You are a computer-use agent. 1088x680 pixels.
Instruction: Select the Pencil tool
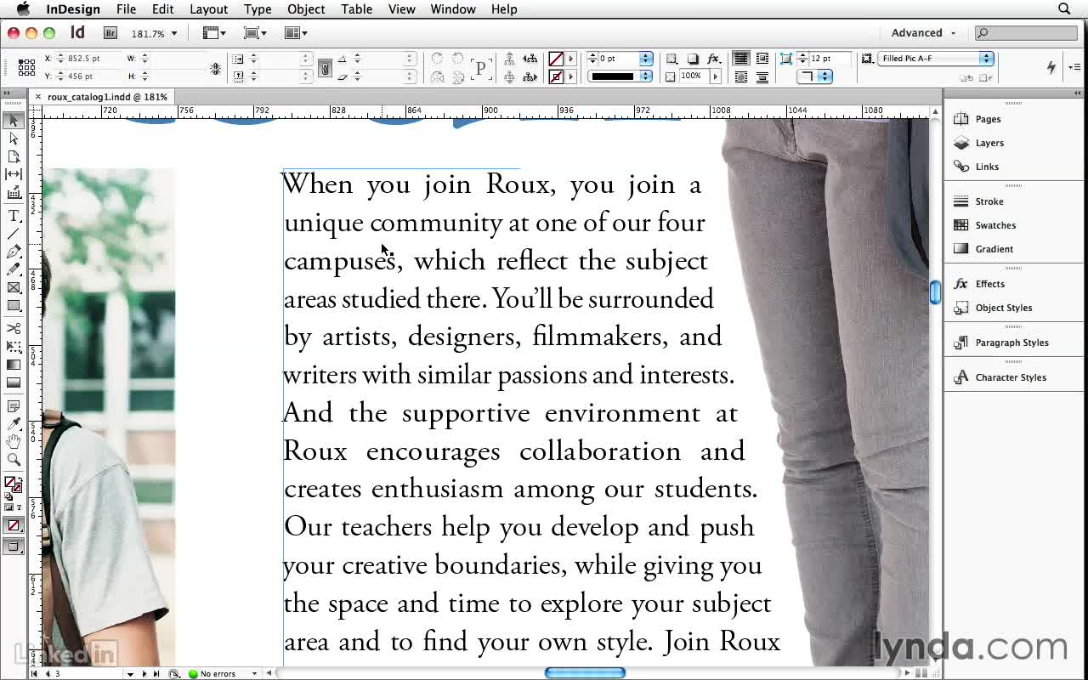click(14, 269)
